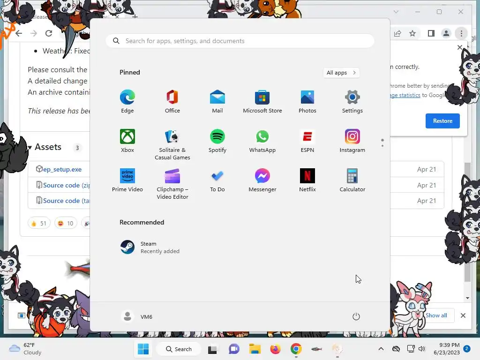Open the Calculator app
This screenshot has height=360, width=480.
(352, 180)
